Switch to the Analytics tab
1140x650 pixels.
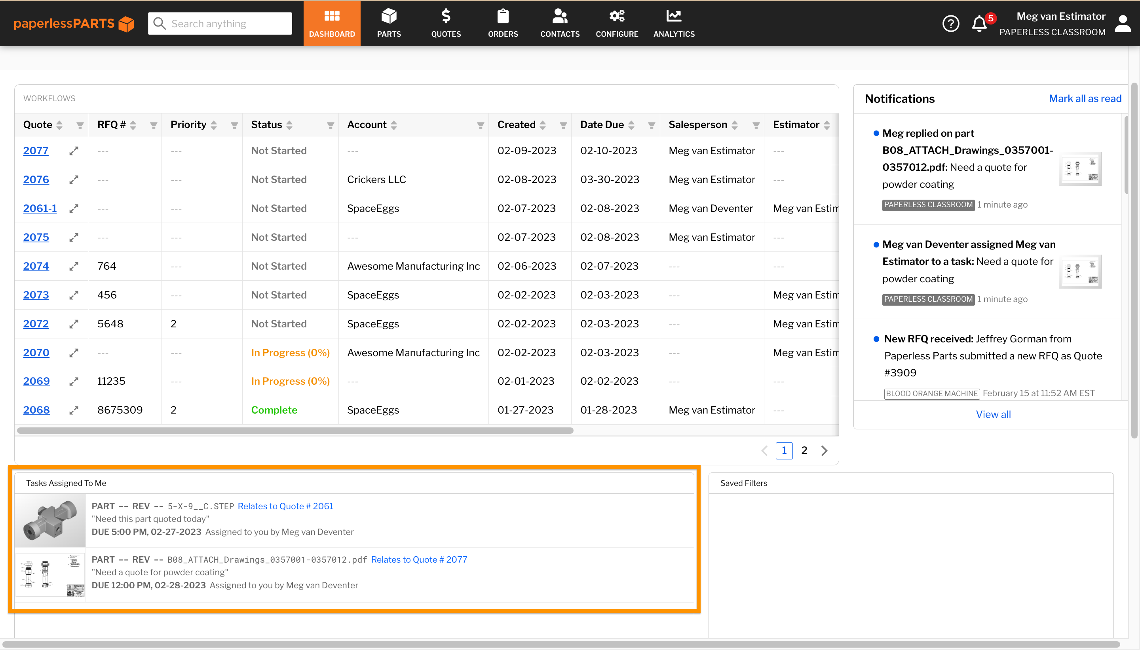click(x=673, y=23)
